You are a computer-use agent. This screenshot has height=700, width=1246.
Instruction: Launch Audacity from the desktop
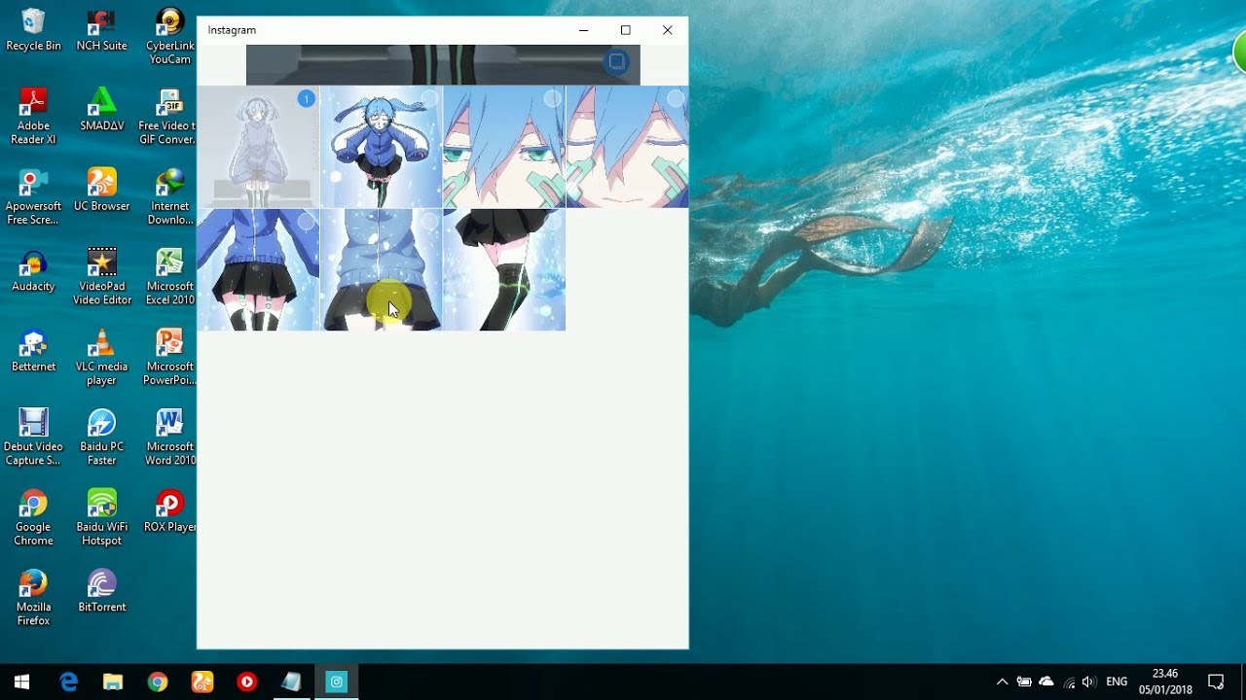click(x=33, y=269)
